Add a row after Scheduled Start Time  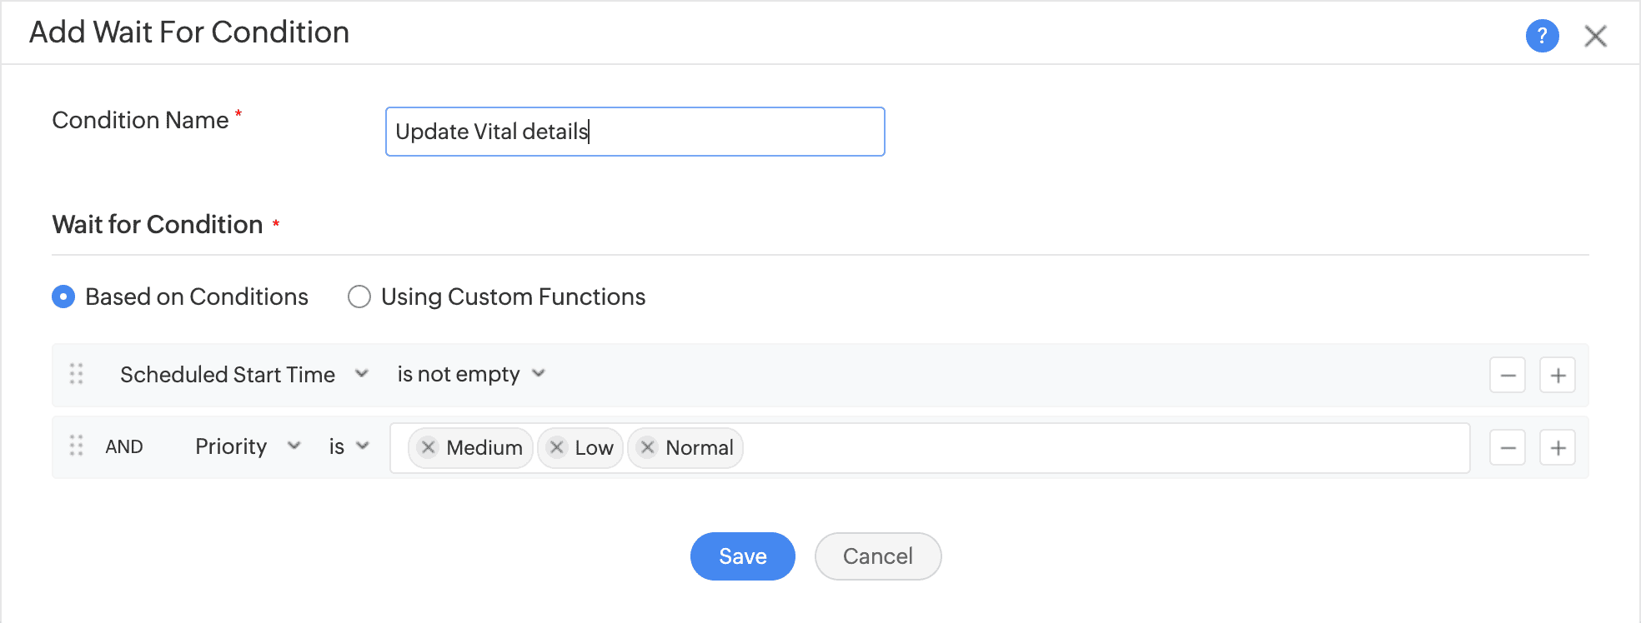pyautogui.click(x=1557, y=375)
